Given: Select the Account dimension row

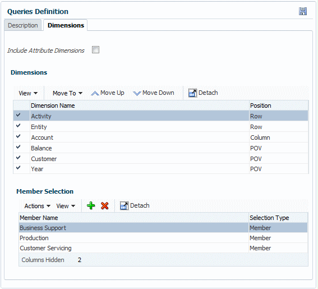Looking at the screenshot, I should pos(161,137).
